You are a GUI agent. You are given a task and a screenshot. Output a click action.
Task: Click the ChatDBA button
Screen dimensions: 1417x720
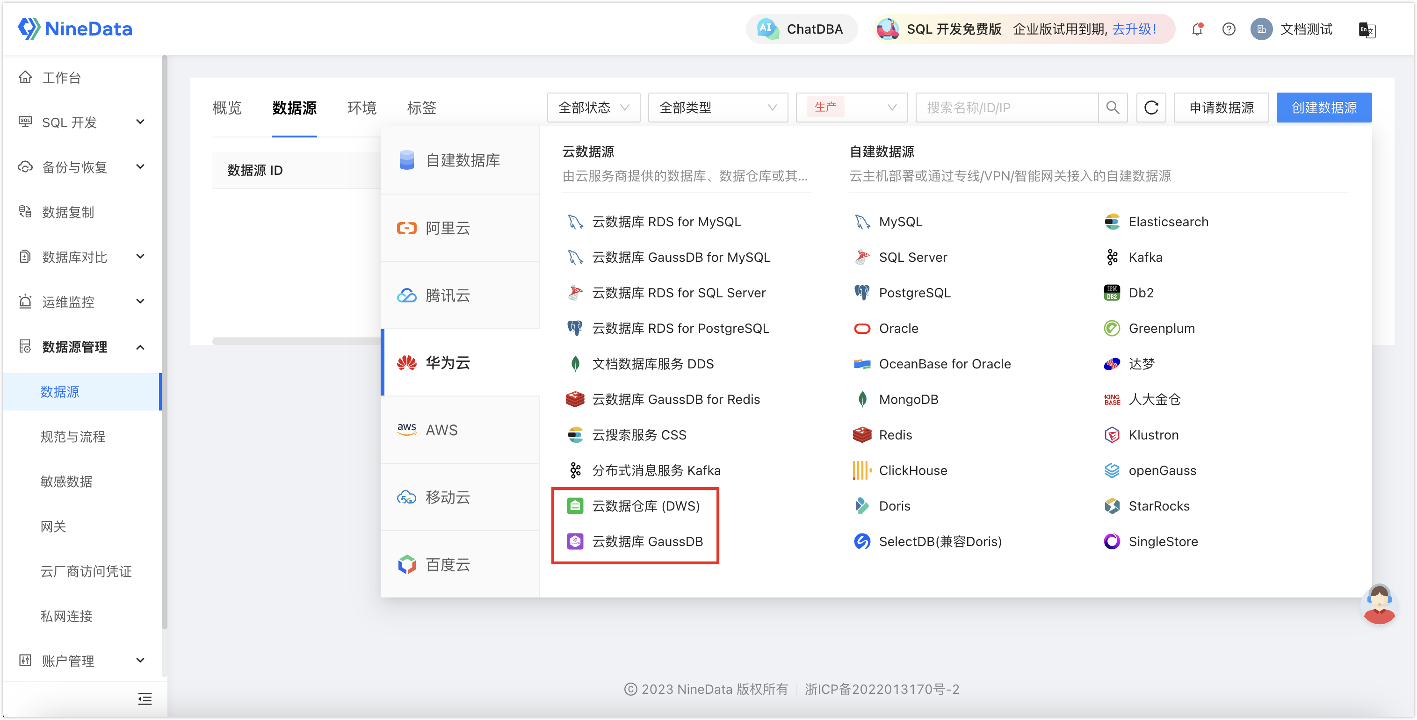click(802, 29)
